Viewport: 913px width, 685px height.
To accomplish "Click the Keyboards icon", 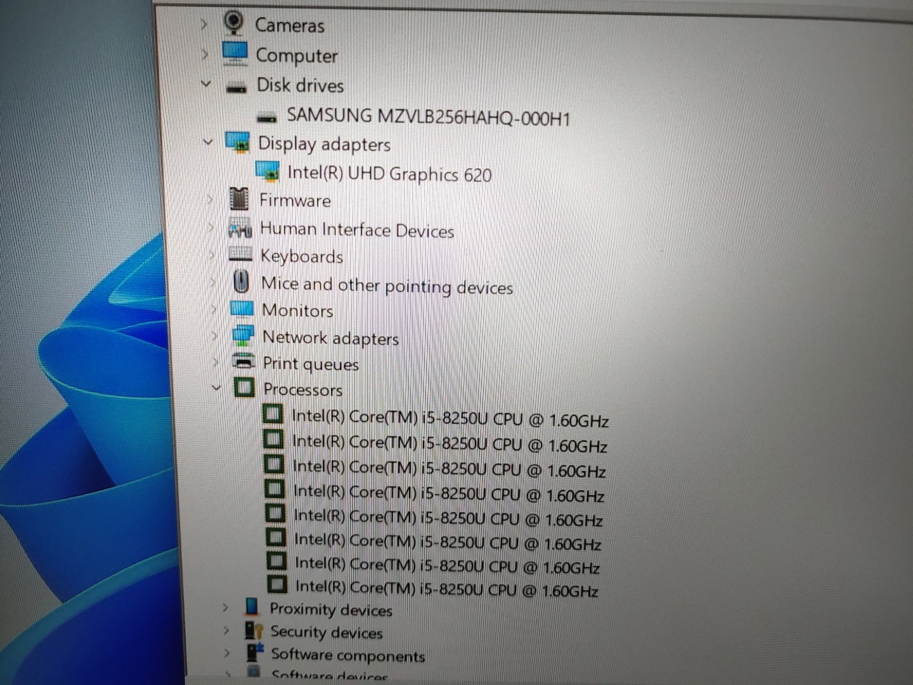I will coord(240,255).
